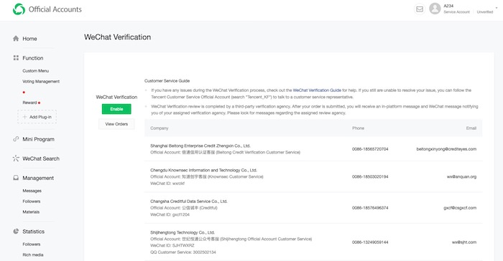Click the Unverified account status label

(485, 12)
